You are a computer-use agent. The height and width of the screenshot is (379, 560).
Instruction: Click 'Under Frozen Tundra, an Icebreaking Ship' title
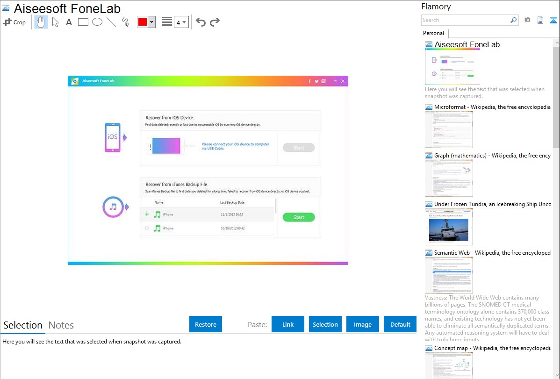pos(493,204)
